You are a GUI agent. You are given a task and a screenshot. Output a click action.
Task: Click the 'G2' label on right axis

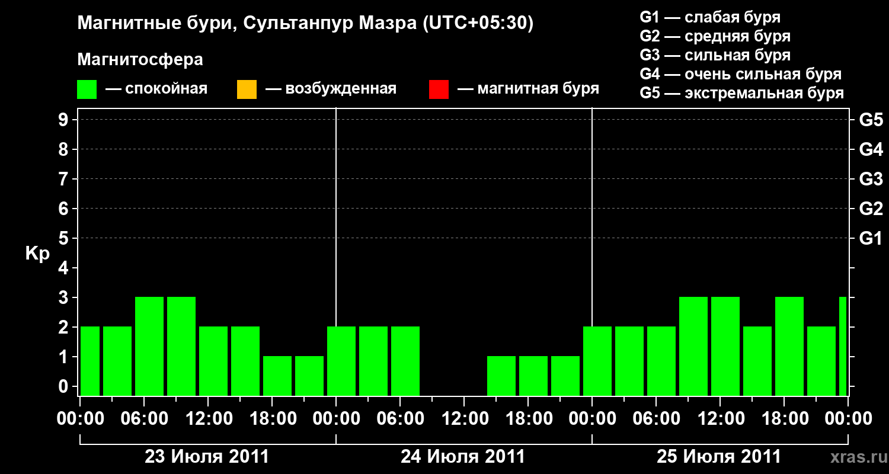871,209
